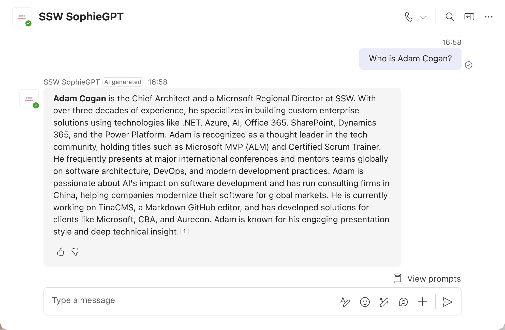Open the emoji picker
505x330 pixels.
click(365, 302)
